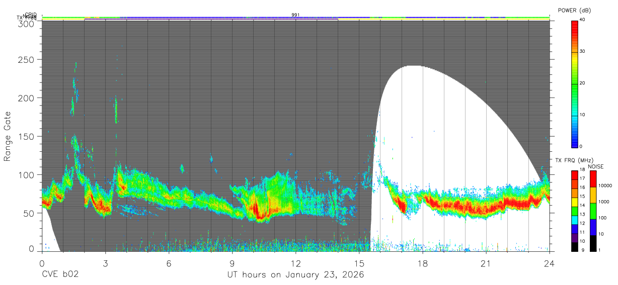Click the '18' label on the TX FRQ legend
Viewport: 618px width, 285px height.
582,169
